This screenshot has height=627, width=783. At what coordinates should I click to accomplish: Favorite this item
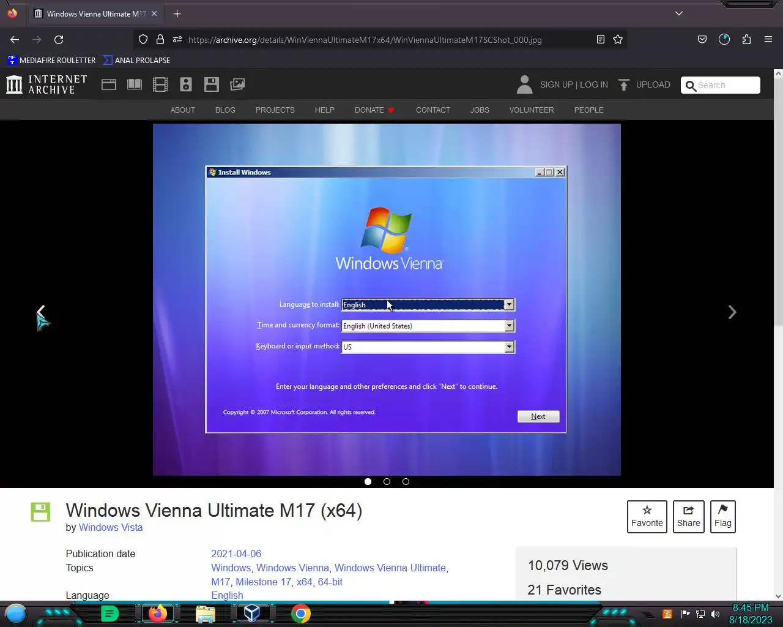[x=647, y=517]
